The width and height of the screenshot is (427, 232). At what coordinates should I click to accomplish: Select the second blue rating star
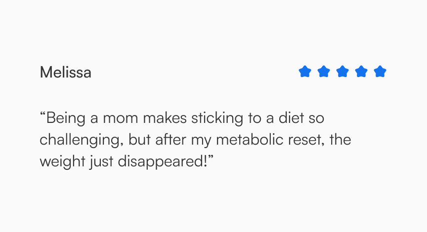coord(324,72)
